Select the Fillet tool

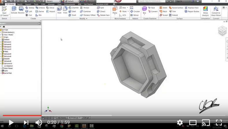(65, 10)
